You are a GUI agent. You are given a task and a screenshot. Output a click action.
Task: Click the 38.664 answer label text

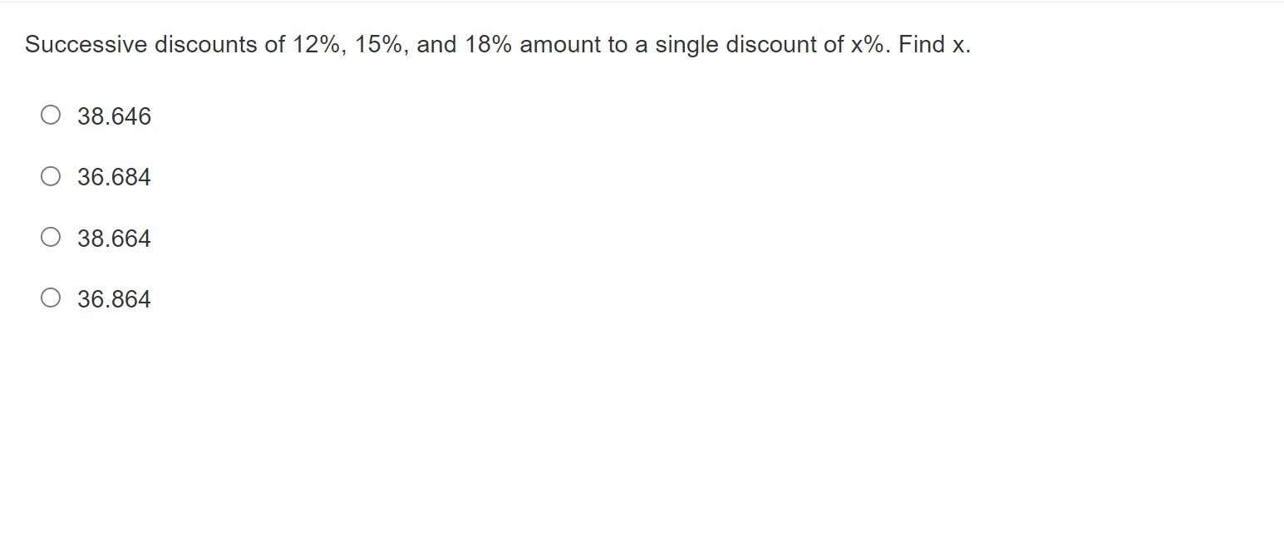(x=115, y=239)
